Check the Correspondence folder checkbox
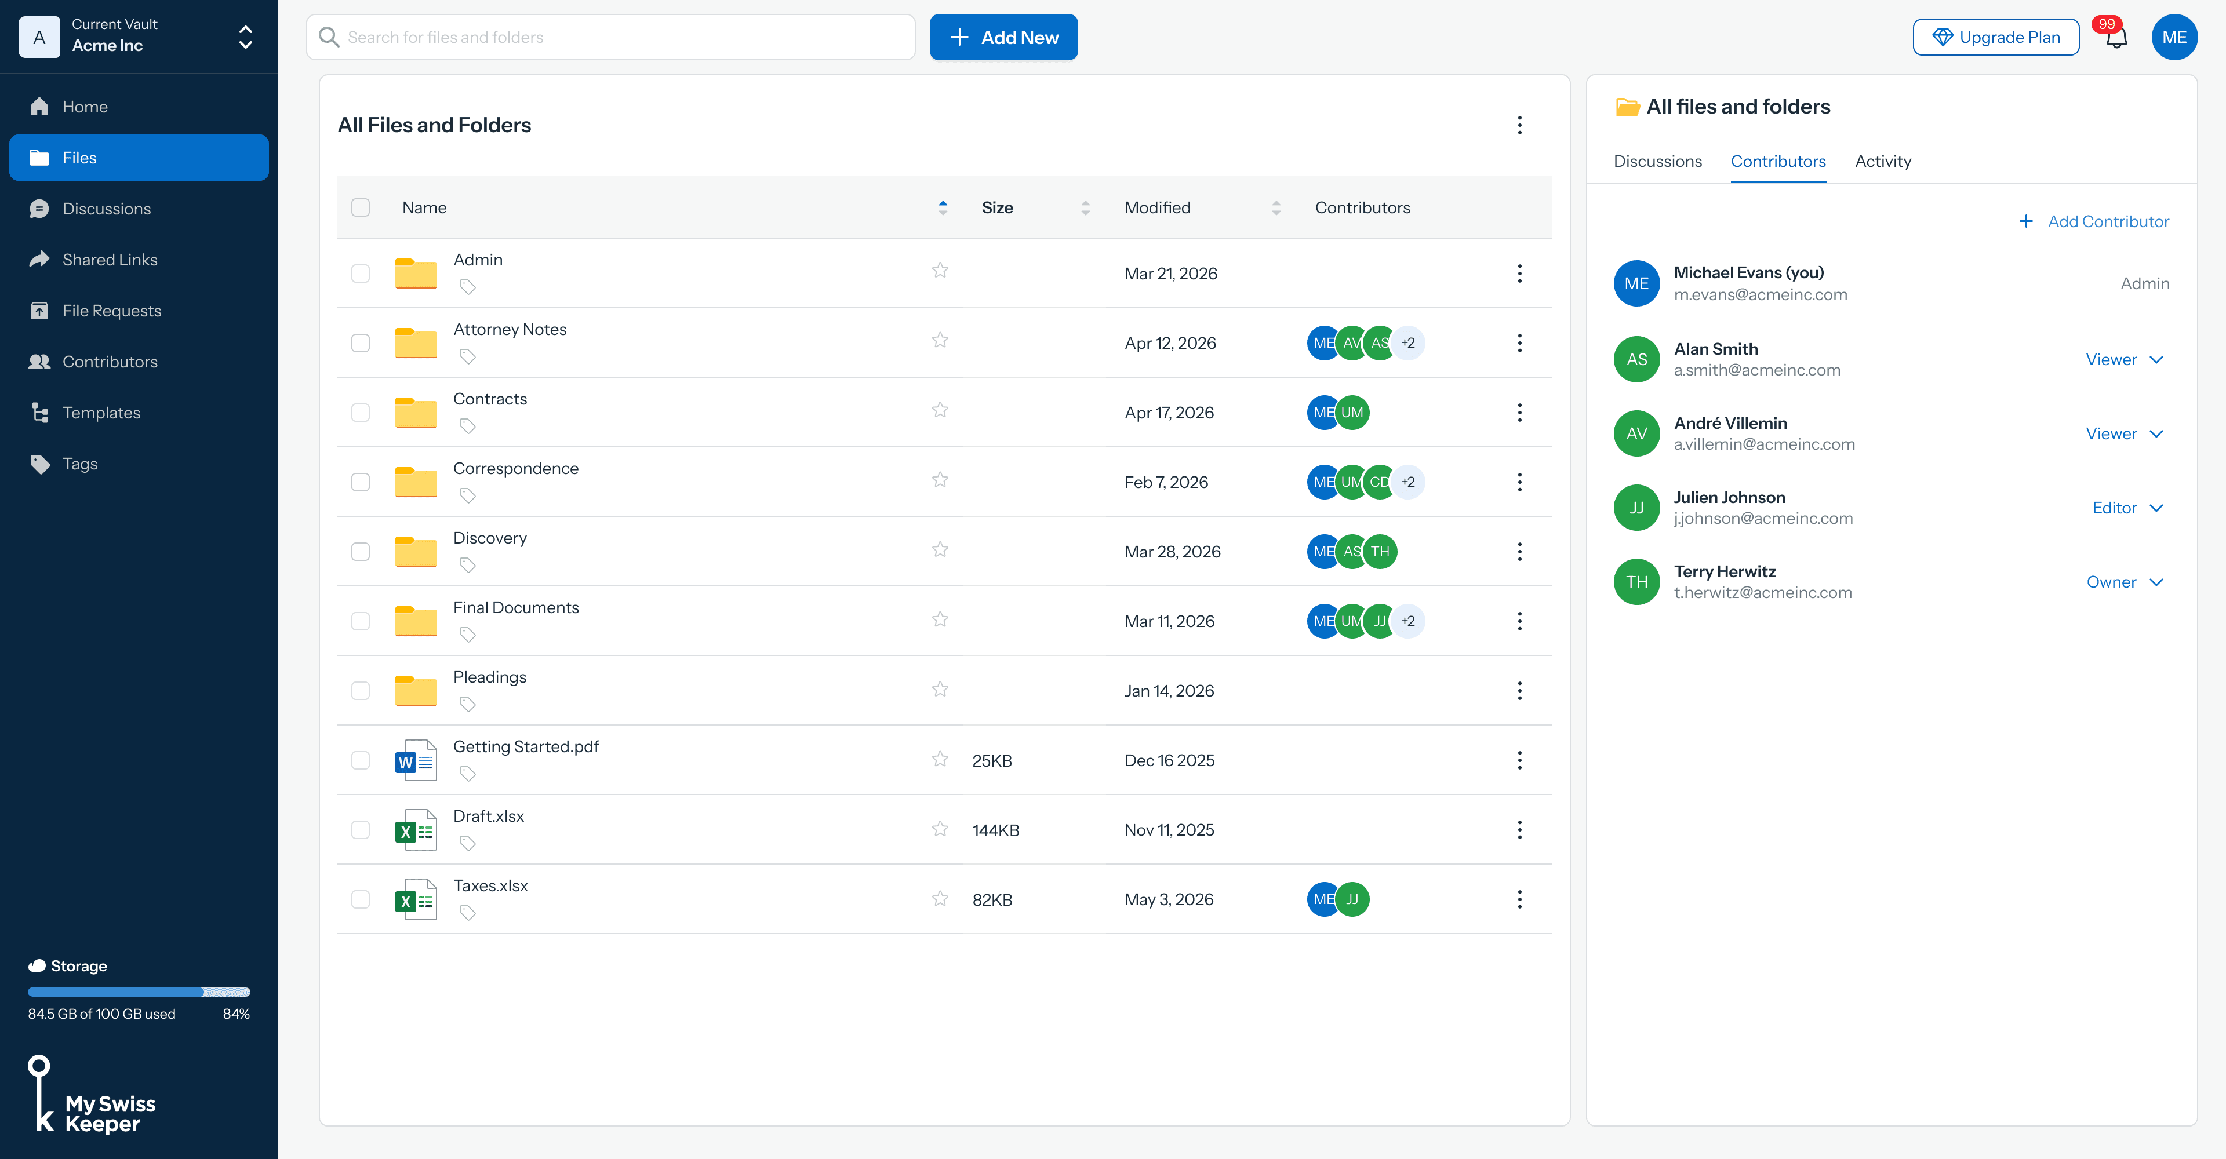2226x1159 pixels. coord(361,482)
